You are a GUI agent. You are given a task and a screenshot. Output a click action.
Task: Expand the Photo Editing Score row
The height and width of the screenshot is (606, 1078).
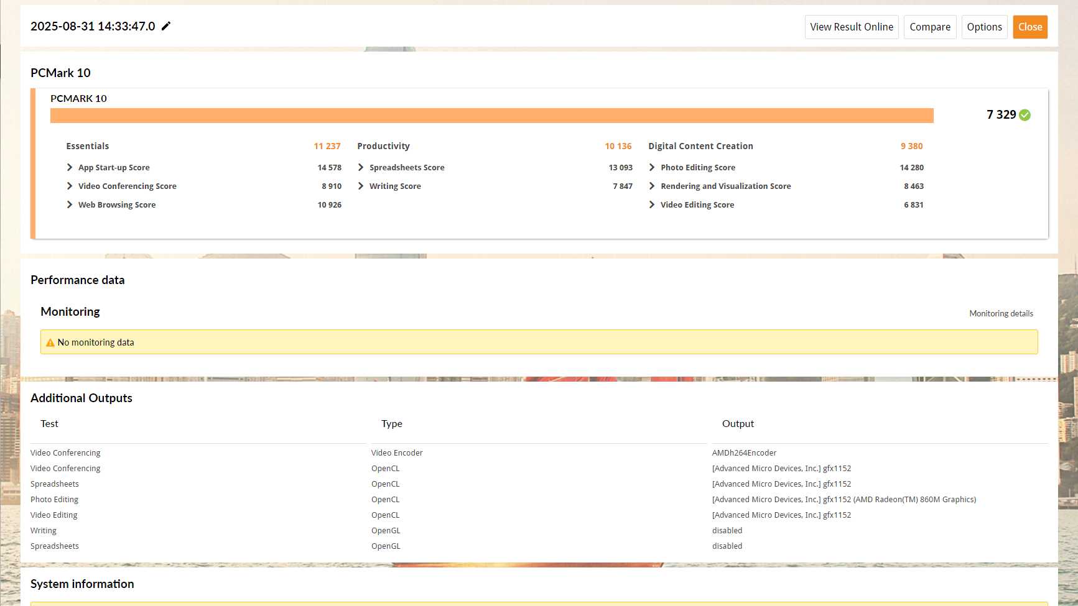pyautogui.click(x=652, y=167)
